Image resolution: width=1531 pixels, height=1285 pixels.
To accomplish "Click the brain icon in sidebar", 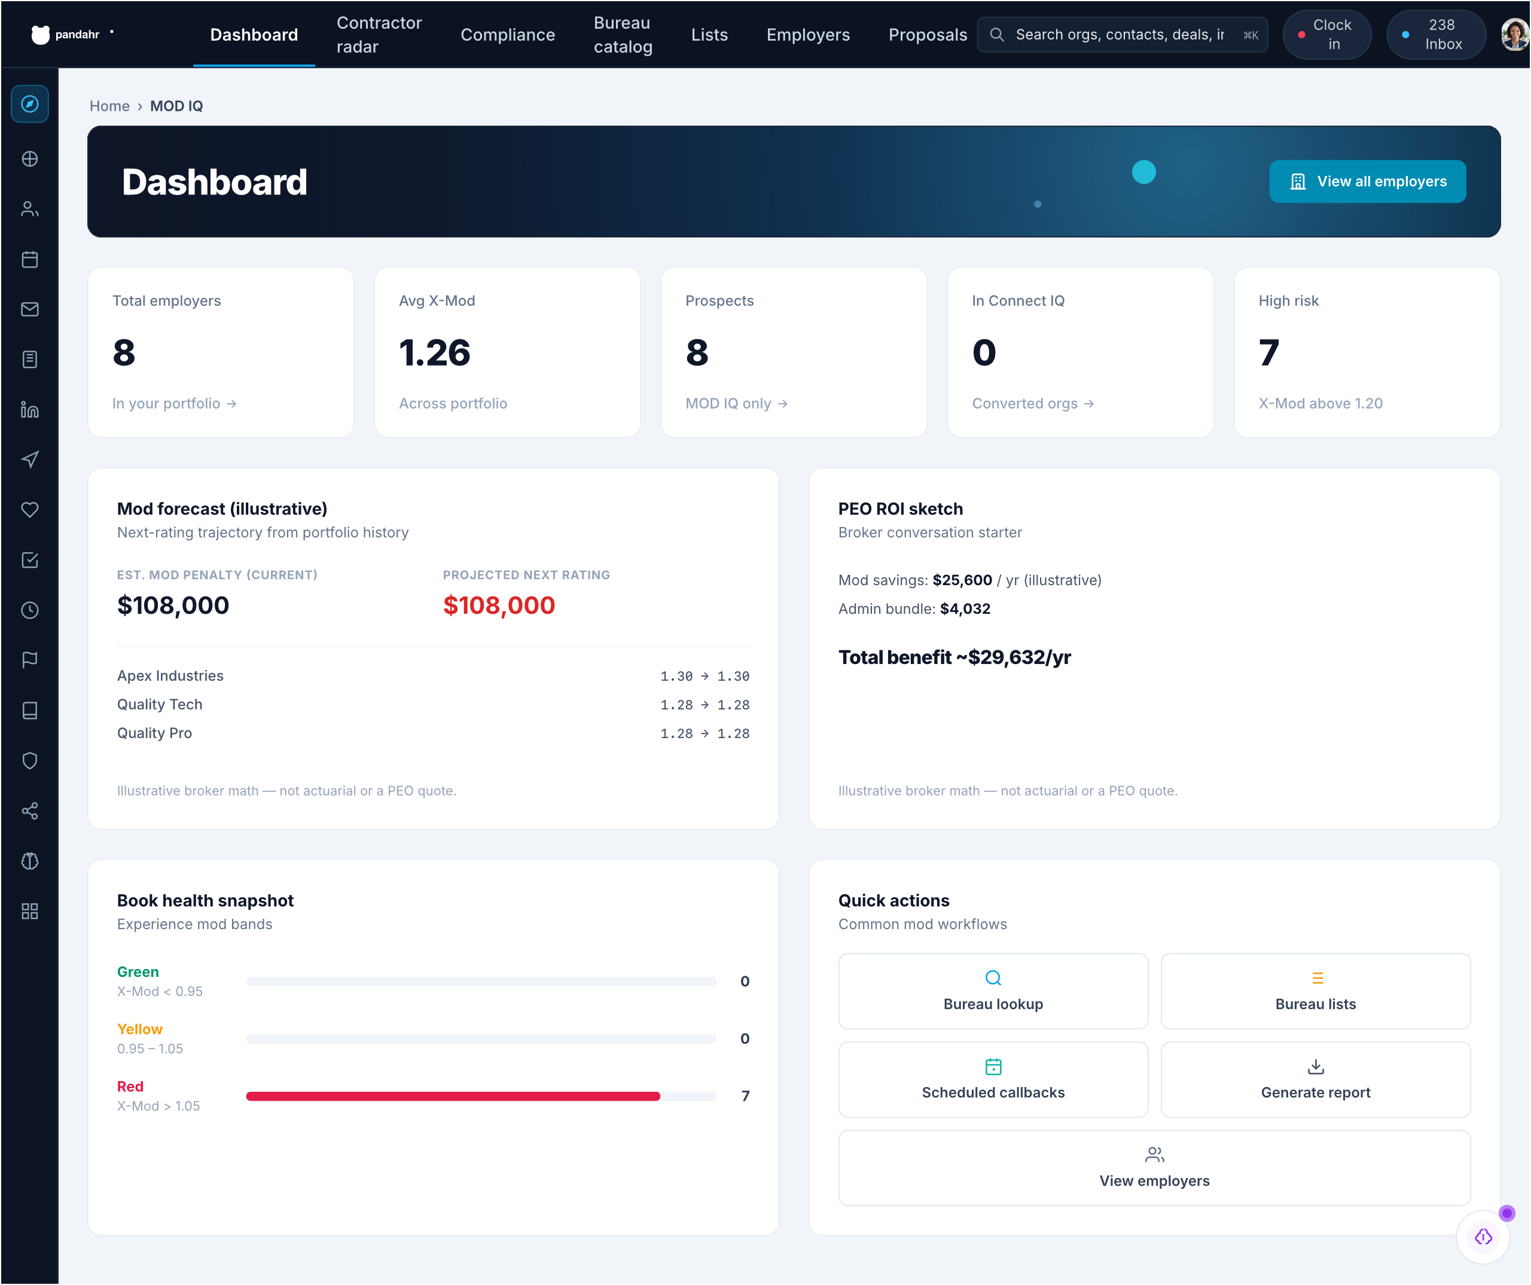I will 30,861.
